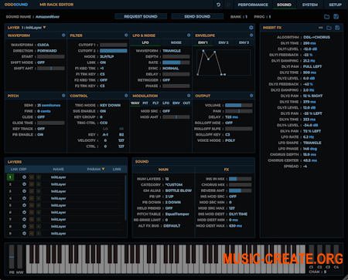Screen dimensions: 348x280
Task: Toggle LFO RETRIGGER value OFF
Action: coord(166,80)
